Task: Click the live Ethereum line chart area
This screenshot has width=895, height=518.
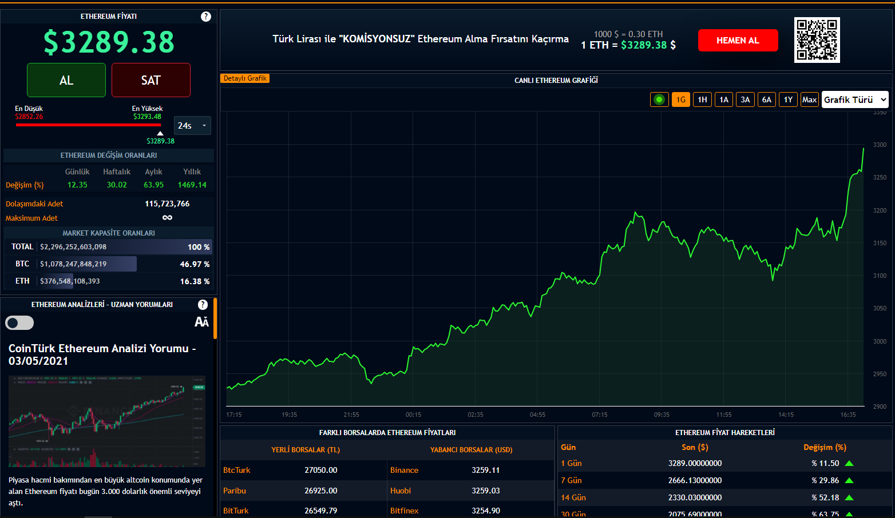Action: point(546,259)
